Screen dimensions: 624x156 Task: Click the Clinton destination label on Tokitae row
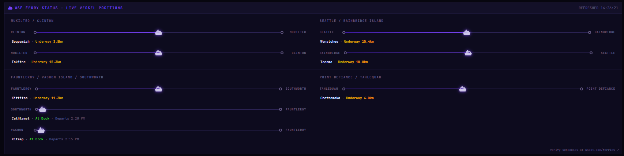pos(299,53)
